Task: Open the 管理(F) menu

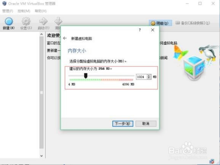Action: [7, 11]
